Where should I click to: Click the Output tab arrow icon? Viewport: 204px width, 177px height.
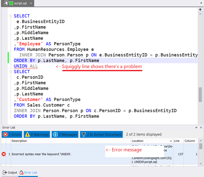point(5,172)
